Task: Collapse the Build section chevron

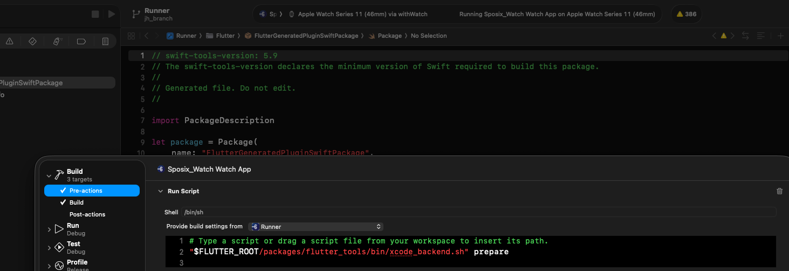Action: (49, 175)
